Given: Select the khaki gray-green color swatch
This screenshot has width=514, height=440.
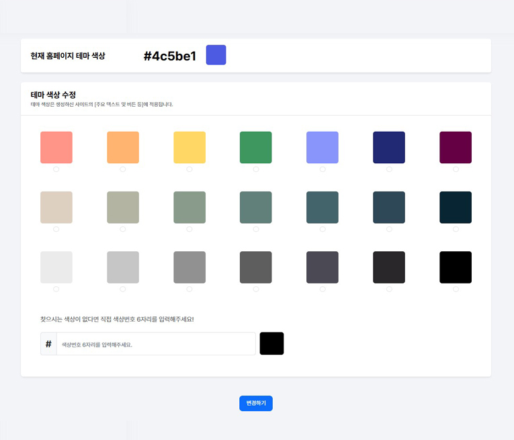Looking at the screenshot, I should pos(123,208).
